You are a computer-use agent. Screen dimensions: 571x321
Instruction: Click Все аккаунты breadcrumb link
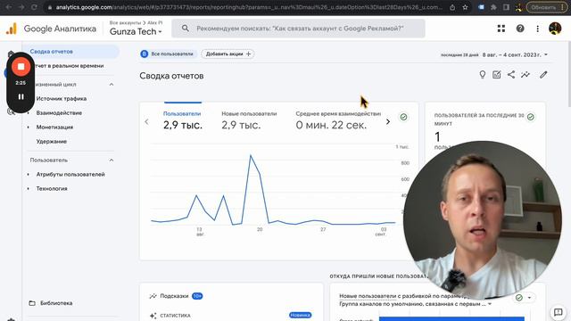pos(125,22)
